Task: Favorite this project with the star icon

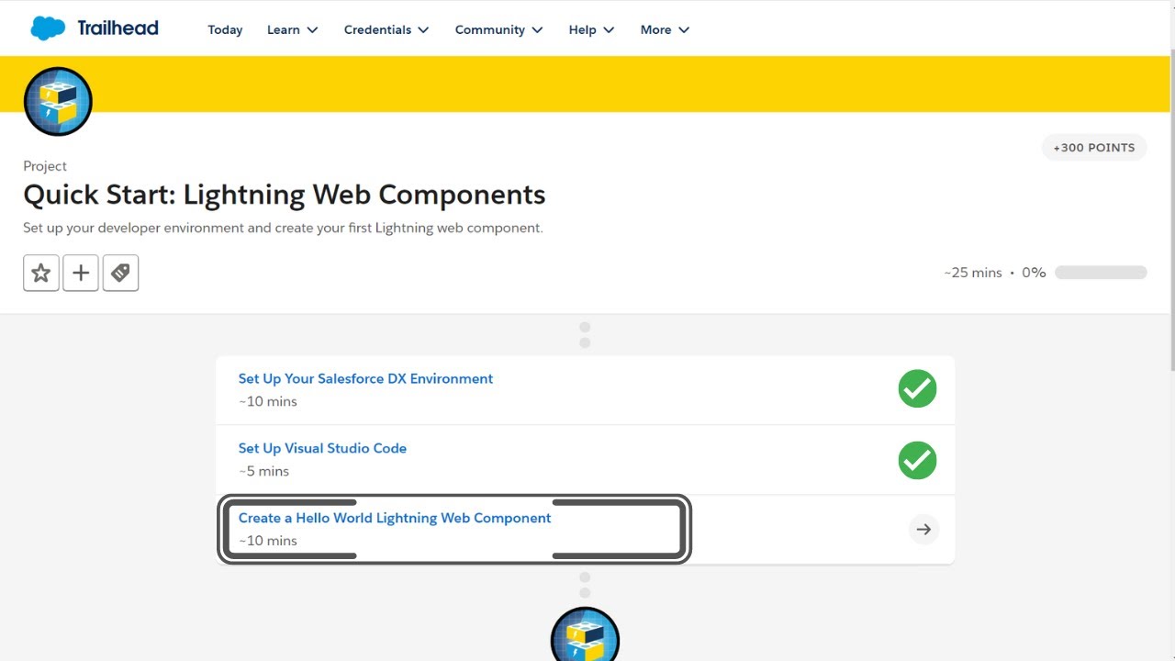Action: coord(41,273)
